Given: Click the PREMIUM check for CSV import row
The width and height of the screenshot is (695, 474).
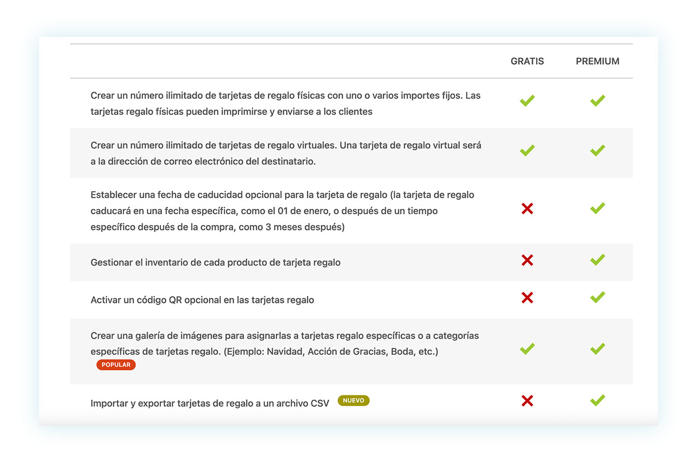Looking at the screenshot, I should [x=598, y=400].
